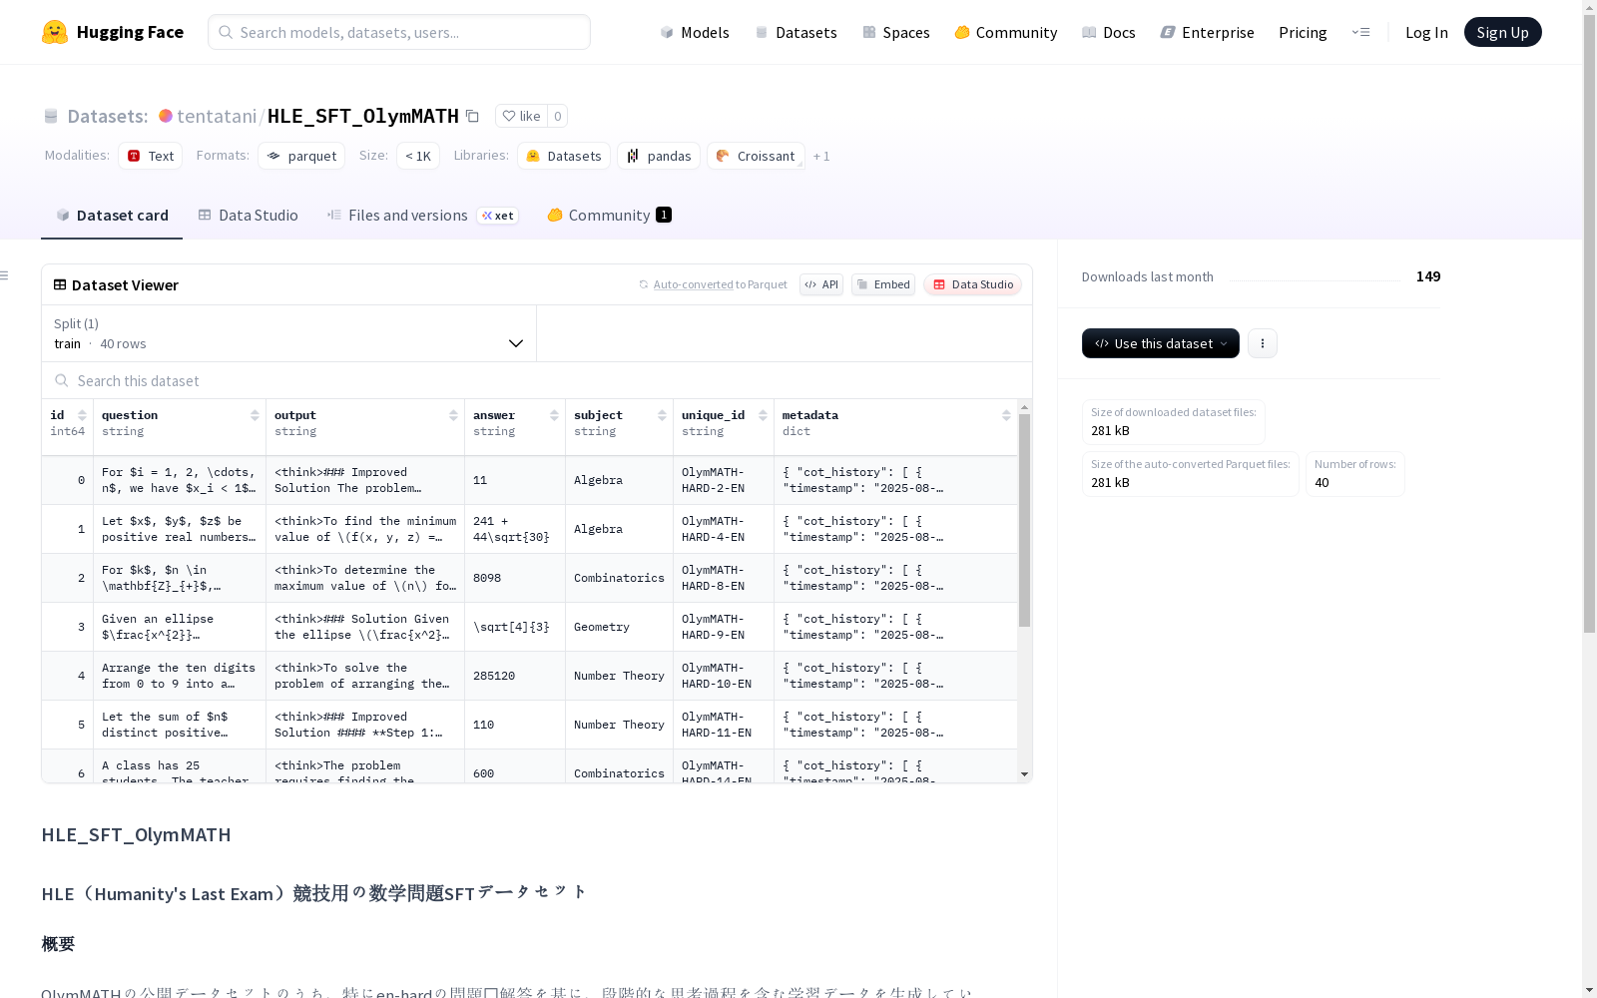Open the table of contents sidebar icon
1597x998 pixels.
coord(5,275)
